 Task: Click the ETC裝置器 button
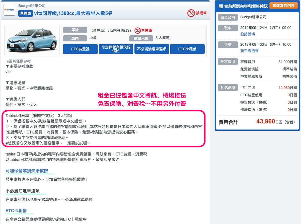pos(80,49)
